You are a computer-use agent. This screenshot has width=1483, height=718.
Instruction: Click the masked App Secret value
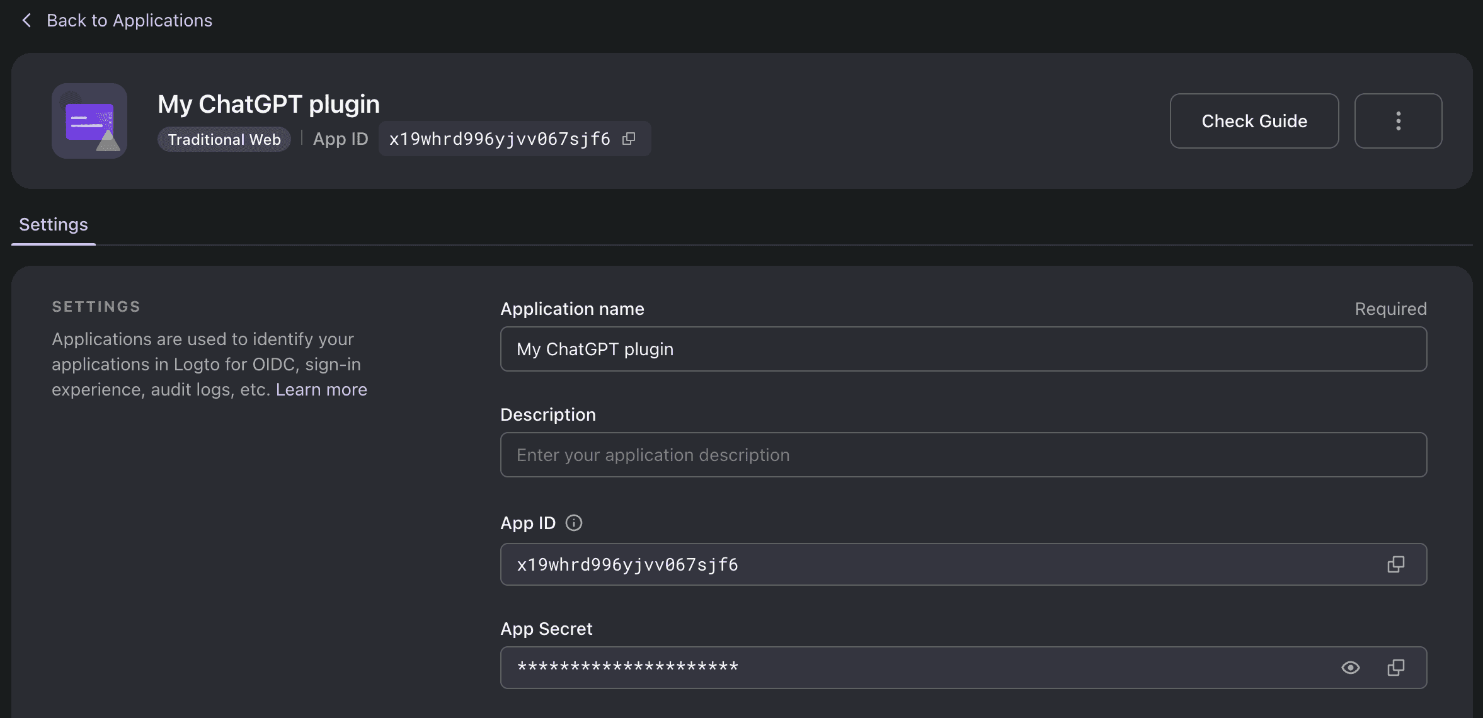coord(627,668)
